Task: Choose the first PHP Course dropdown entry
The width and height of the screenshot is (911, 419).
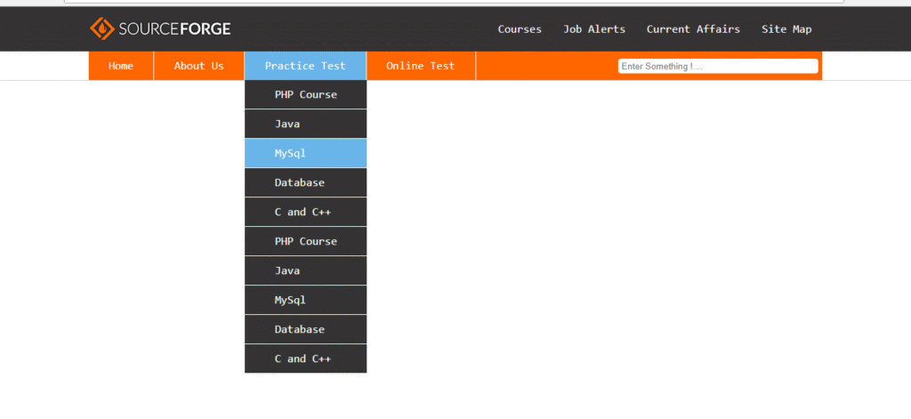Action: click(x=305, y=94)
